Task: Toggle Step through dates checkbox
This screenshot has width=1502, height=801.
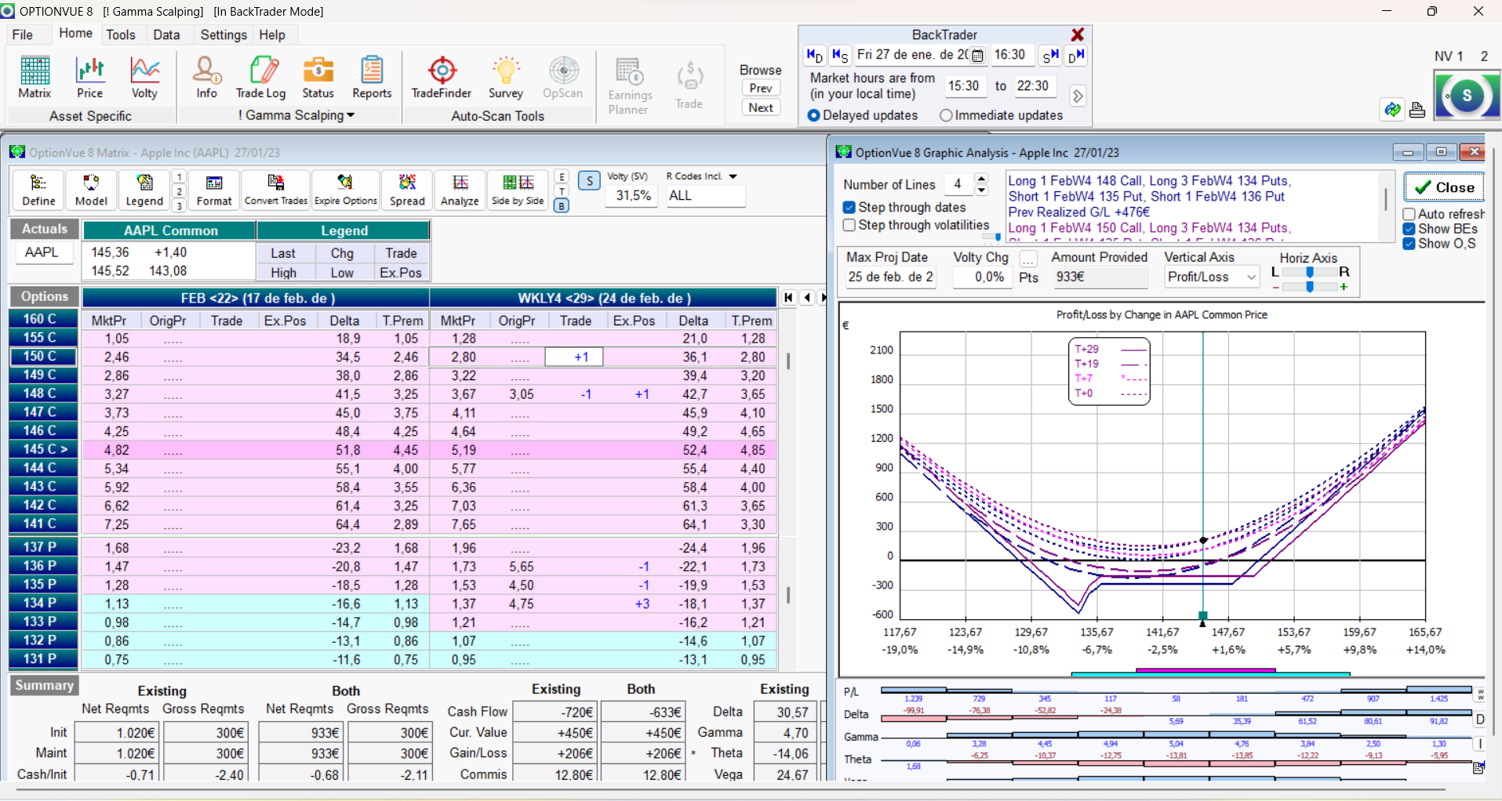Action: (849, 208)
